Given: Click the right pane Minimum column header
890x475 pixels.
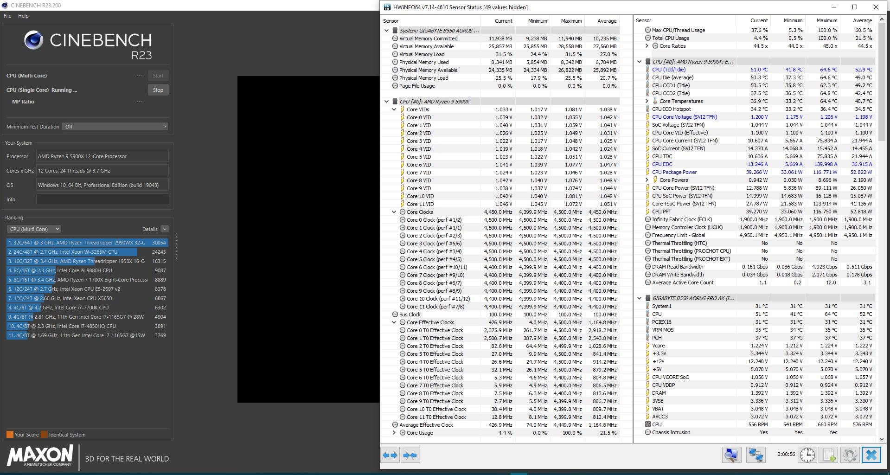Looking at the screenshot, I should (x=788, y=20).
